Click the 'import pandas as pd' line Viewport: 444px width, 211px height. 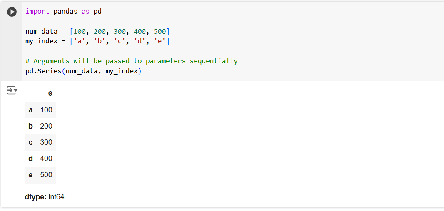(63, 12)
